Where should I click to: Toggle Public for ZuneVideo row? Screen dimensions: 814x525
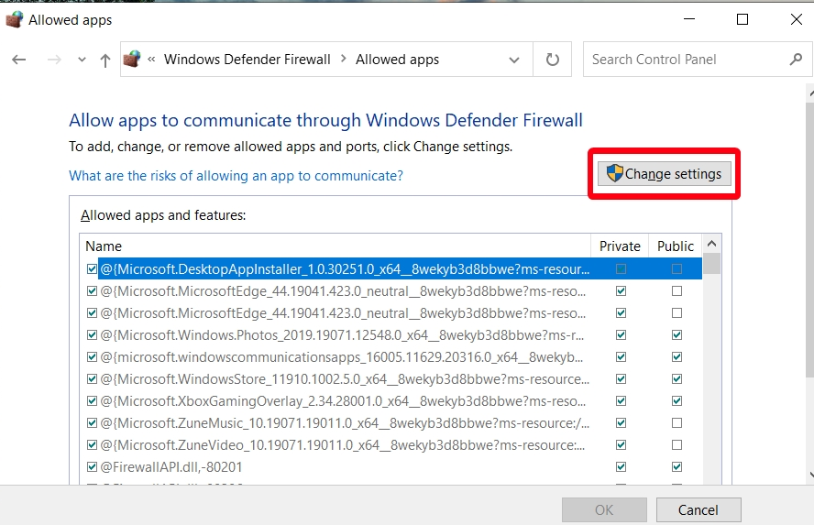676,445
